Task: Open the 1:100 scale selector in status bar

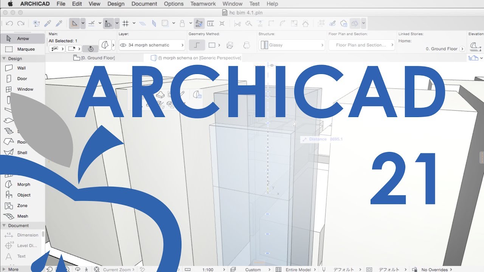Action: [x=208, y=269]
